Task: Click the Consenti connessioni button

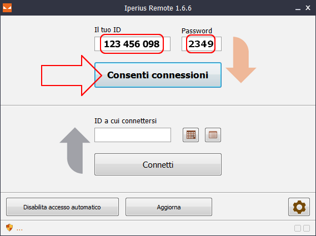Action: (x=158, y=75)
